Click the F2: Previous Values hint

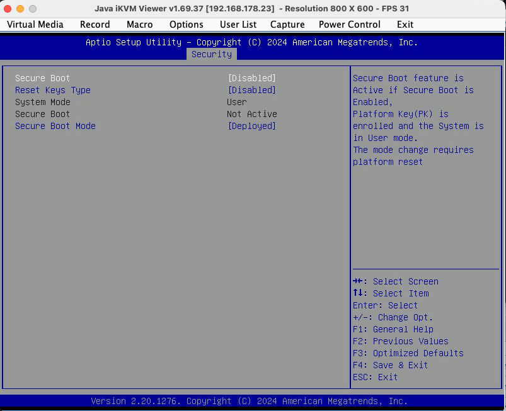[401, 341]
